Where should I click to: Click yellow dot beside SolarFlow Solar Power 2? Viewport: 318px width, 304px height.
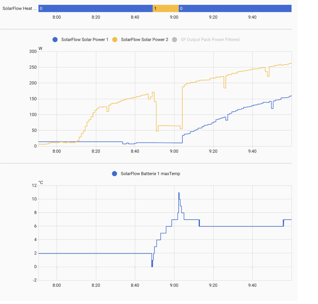115,39
